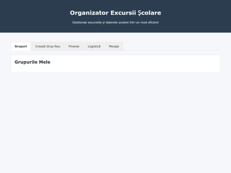Click the Organizator Excursii Școlare page title
The image size is (231, 173).
pos(115,13)
